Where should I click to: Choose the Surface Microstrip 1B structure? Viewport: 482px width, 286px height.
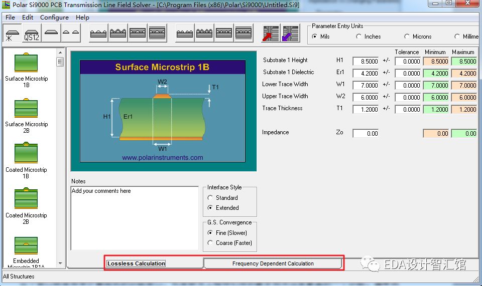[x=26, y=70]
